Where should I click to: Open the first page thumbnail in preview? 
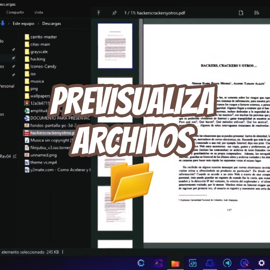coord(115,46)
